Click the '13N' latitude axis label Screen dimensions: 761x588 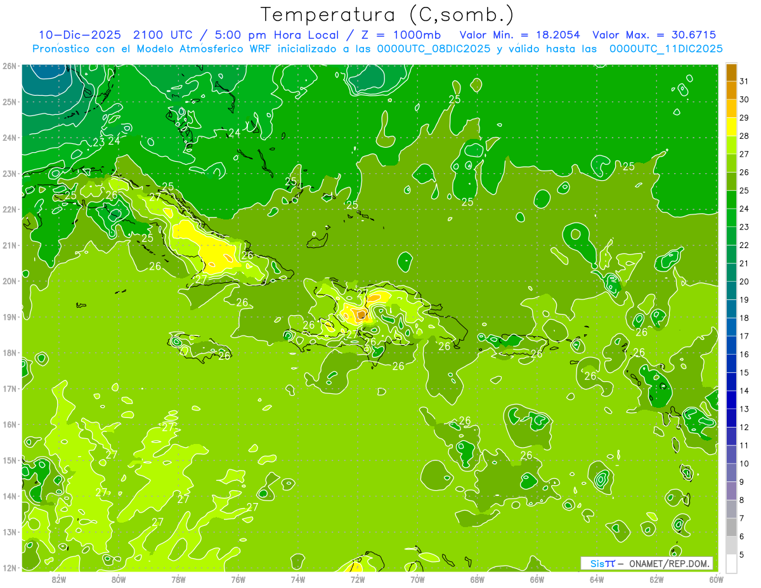9,532
